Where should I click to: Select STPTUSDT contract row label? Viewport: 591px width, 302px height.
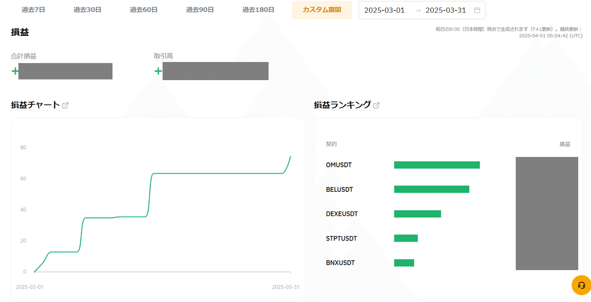tap(341, 239)
